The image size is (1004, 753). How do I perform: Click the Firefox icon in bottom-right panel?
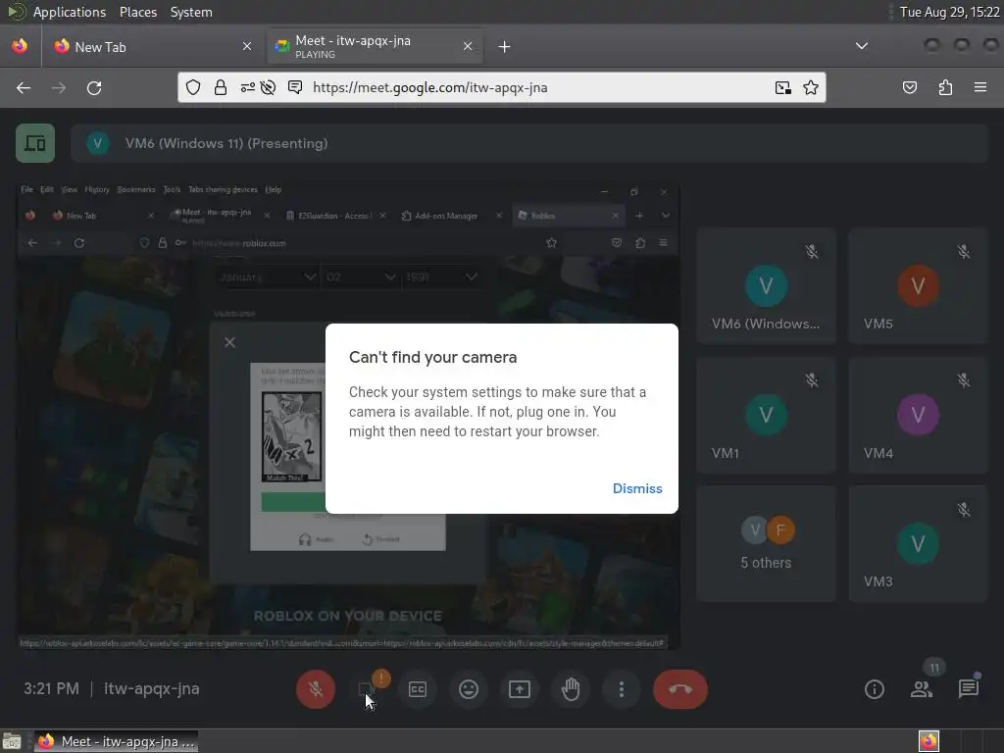pos(929,741)
